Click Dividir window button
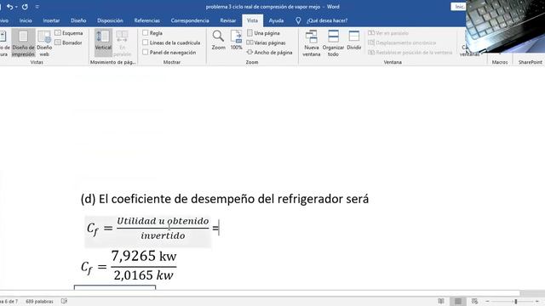This screenshot has height=306, width=545. [354, 40]
